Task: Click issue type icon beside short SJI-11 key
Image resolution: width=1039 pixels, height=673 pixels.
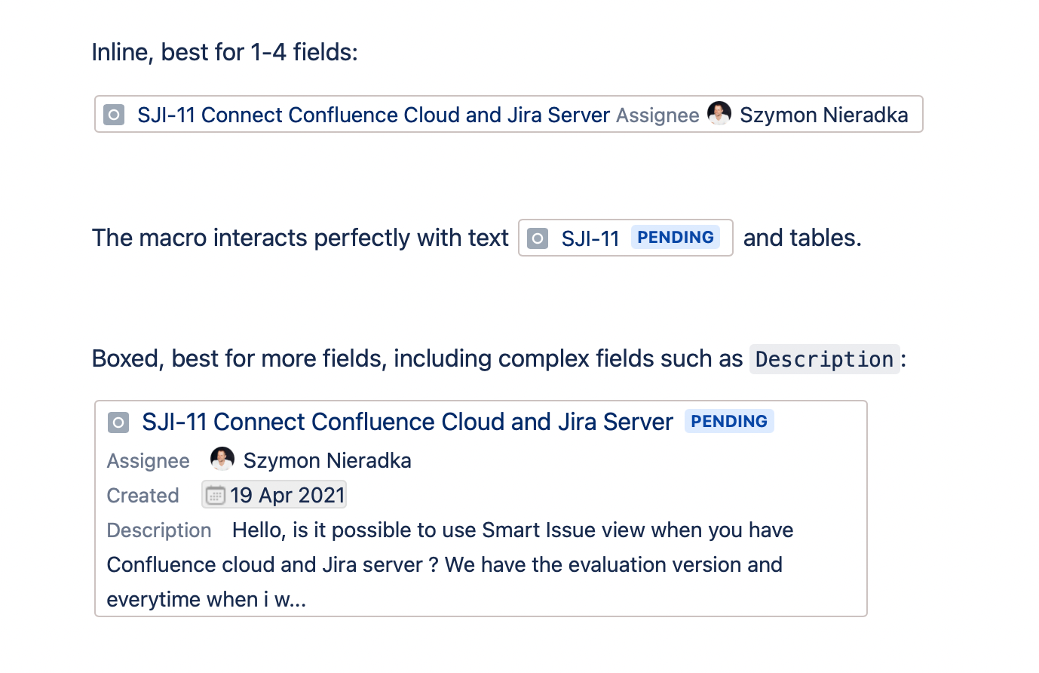Action: [538, 238]
